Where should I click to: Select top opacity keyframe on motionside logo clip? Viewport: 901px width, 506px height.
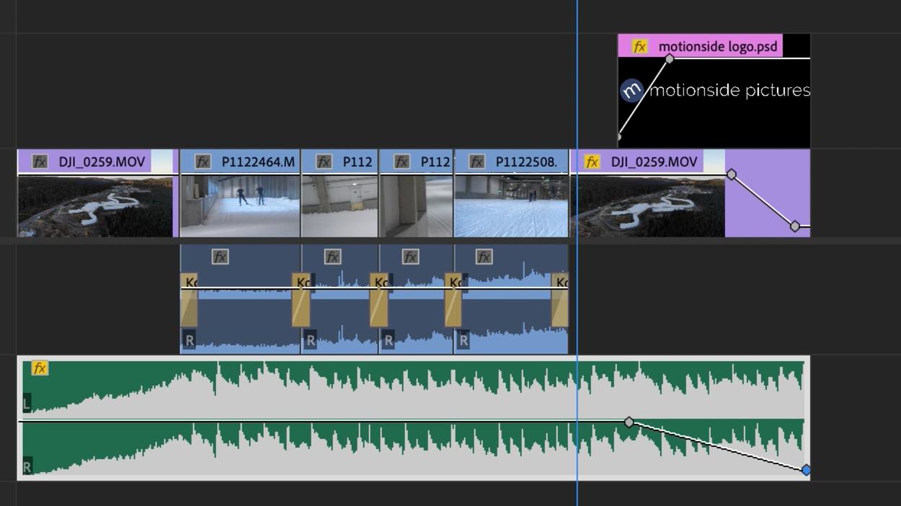(x=670, y=58)
